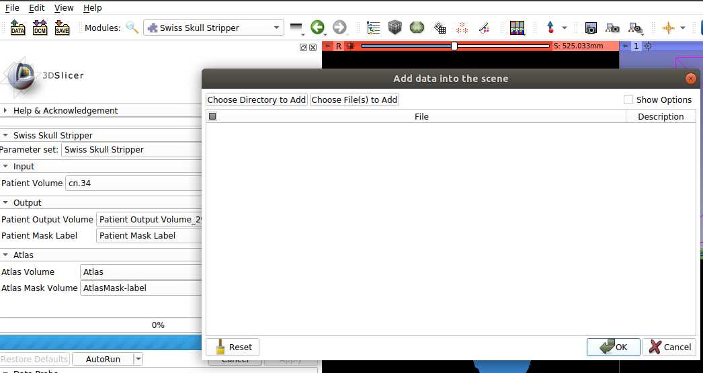Select the mouse interaction arrow tool
This screenshot has height=373, width=703.
[550, 28]
